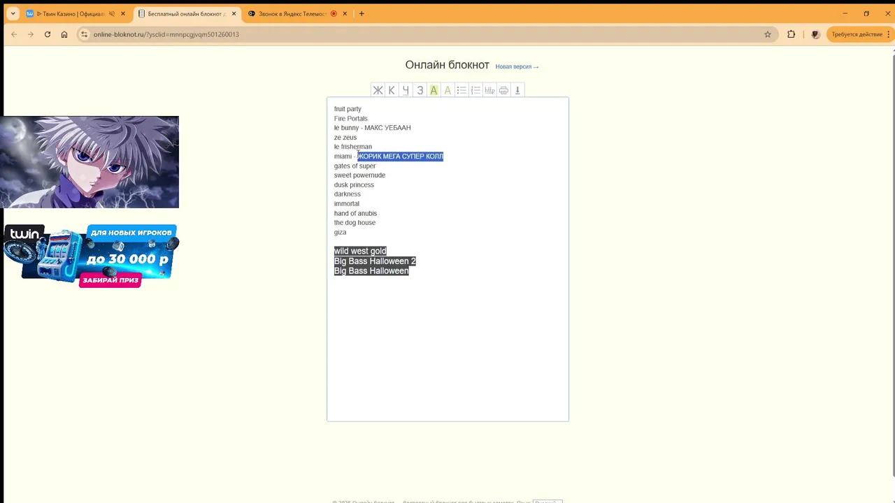
Task: Open the Новая версия link
Action: [517, 66]
